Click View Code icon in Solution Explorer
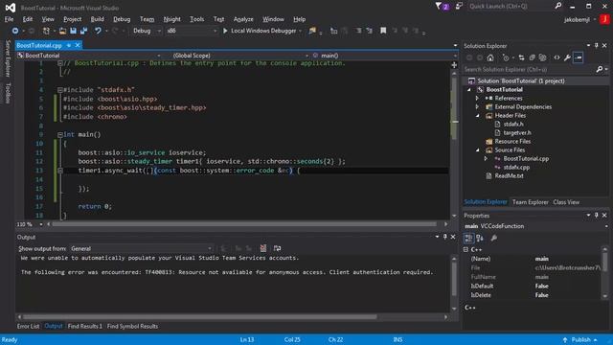The height and width of the screenshot is (345, 613). 556,57
